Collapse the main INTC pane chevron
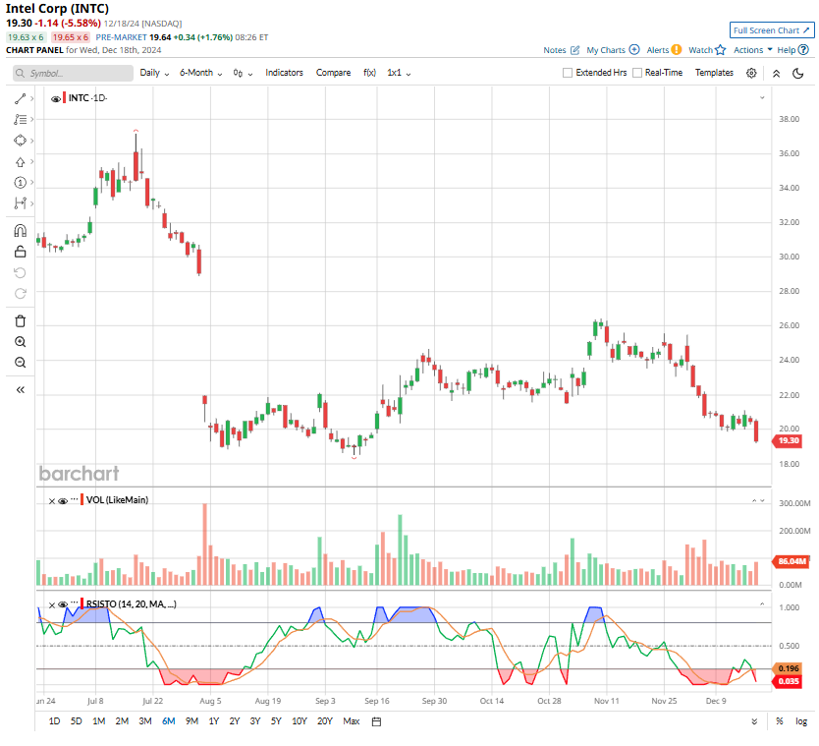Screen dimensions: 819x746 (762, 97)
